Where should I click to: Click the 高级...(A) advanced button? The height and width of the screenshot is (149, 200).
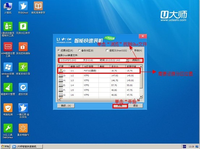66,106
